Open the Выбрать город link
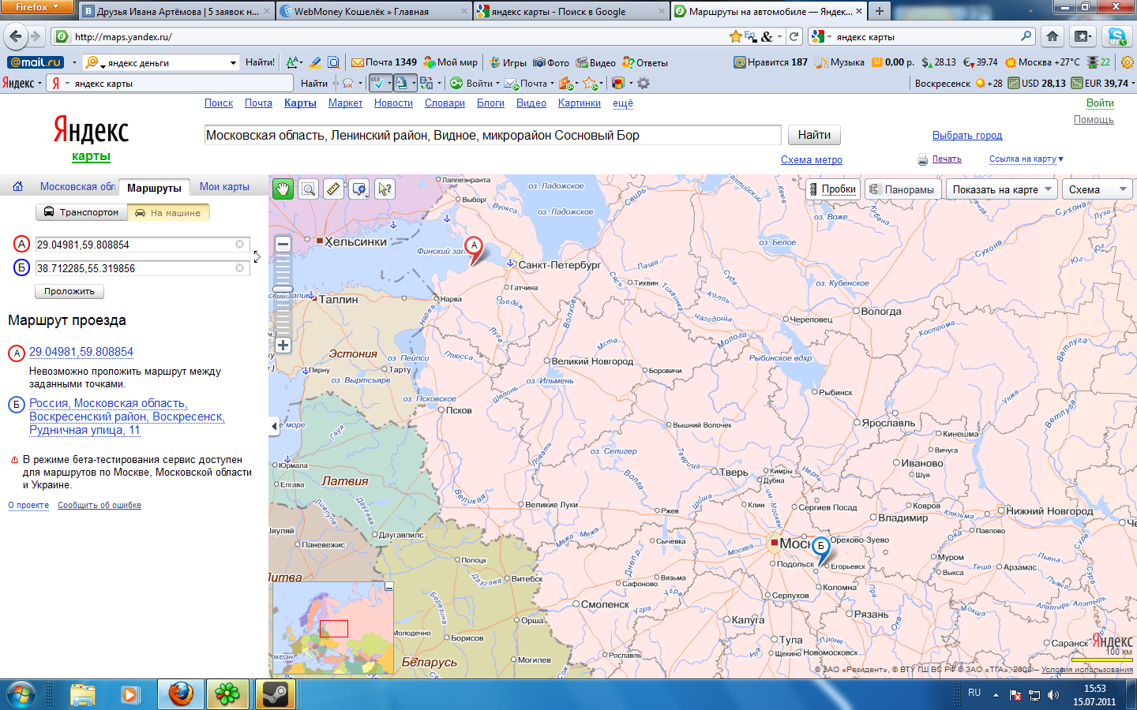This screenshot has height=710, width=1137. 967,136
